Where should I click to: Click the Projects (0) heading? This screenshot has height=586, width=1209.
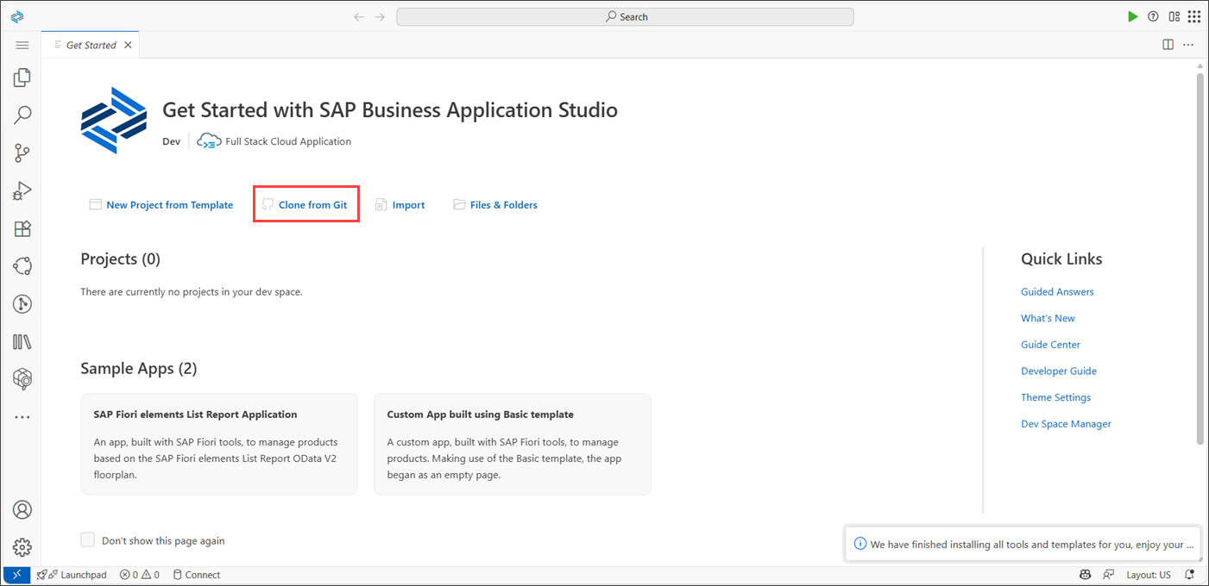(120, 259)
